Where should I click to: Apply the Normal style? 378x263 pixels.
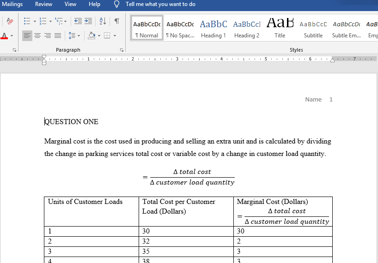(147, 27)
